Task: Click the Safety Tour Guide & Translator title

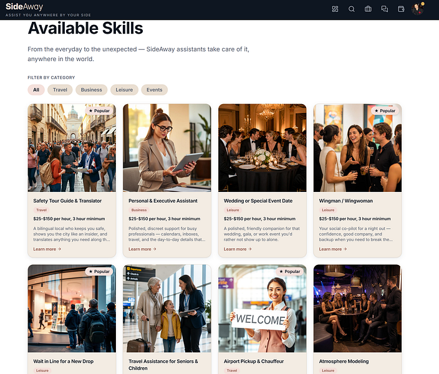Action: [x=67, y=201]
